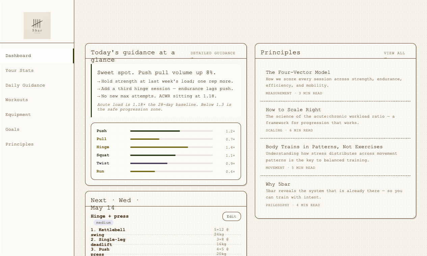Click the Push pattern label
The height and width of the screenshot is (256, 427).
102,131
